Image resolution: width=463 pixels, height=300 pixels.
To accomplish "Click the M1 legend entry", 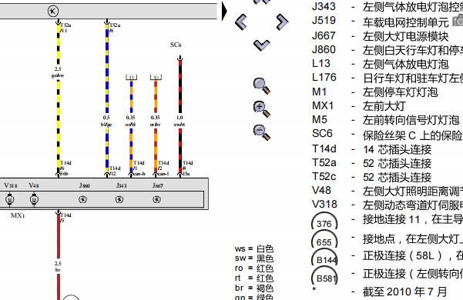I will point(375,92).
